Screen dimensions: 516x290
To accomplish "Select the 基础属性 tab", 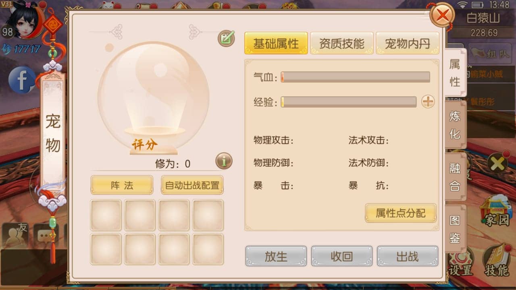I will tap(276, 43).
